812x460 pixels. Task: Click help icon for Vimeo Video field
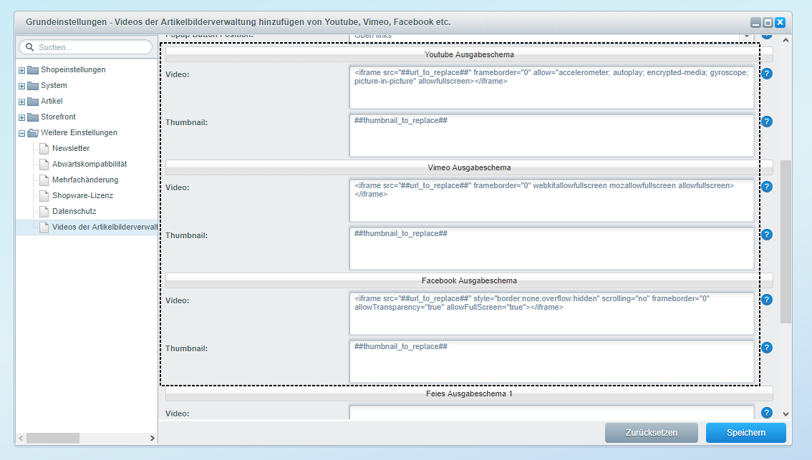pyautogui.click(x=767, y=187)
